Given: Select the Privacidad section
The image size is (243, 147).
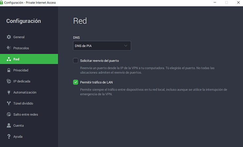Looking at the screenshot, I should tap(29, 70).
